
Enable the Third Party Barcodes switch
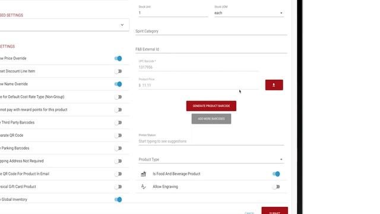point(118,123)
